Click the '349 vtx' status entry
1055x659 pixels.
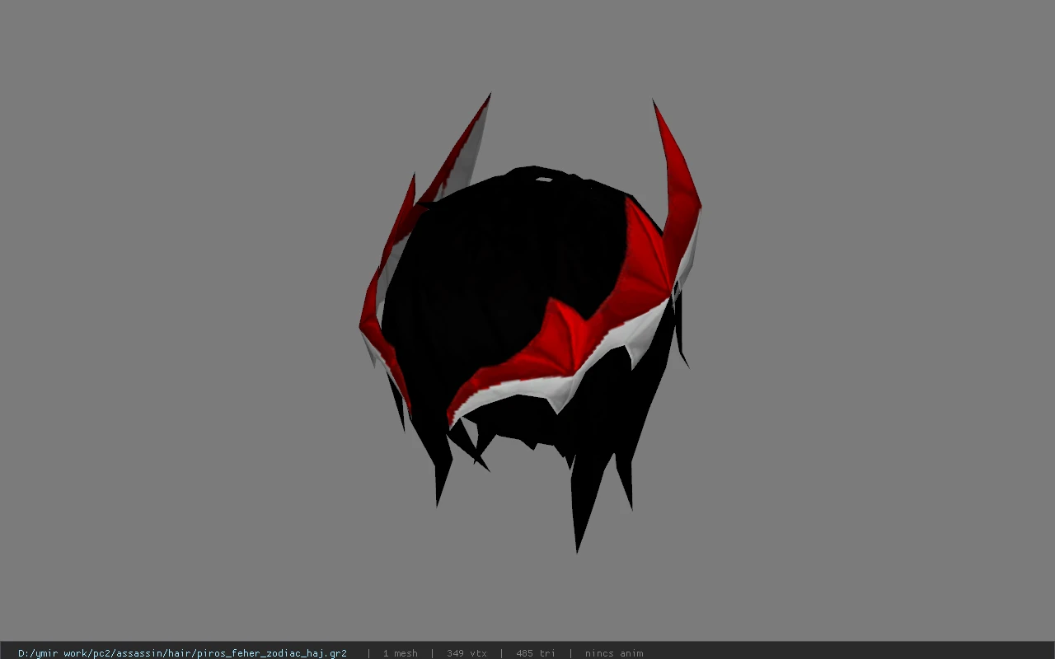(467, 653)
